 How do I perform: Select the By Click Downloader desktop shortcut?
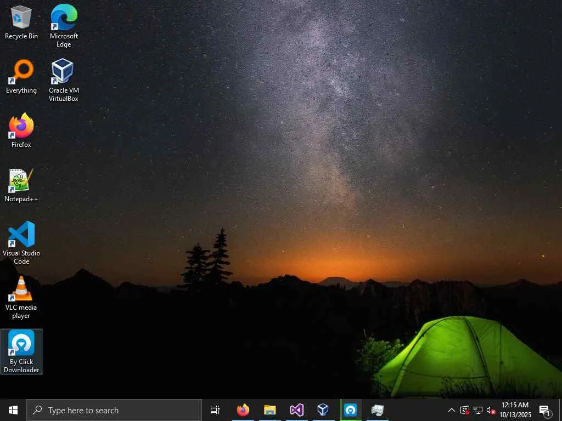[21, 351]
